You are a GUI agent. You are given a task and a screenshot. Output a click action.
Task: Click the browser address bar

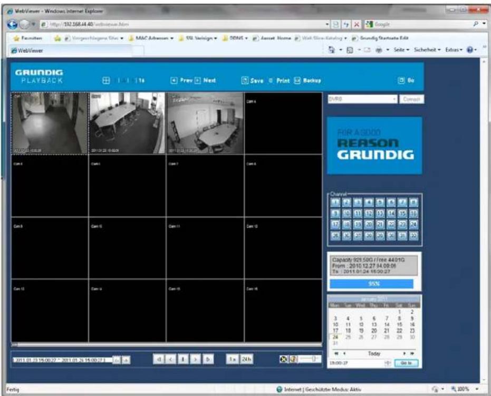pyautogui.click(x=185, y=24)
